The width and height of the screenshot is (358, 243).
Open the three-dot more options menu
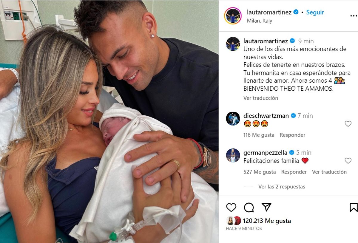pos(354,16)
